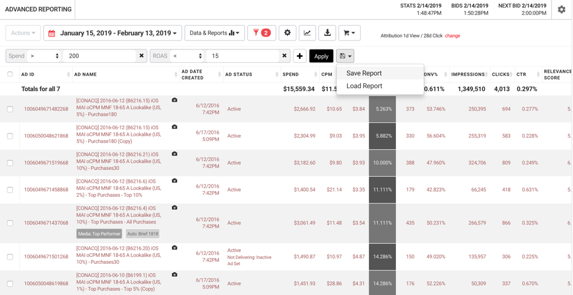This screenshot has width=573, height=295.
Task: Click camera icon for ad 1006049671501268
Action: tap(174, 247)
